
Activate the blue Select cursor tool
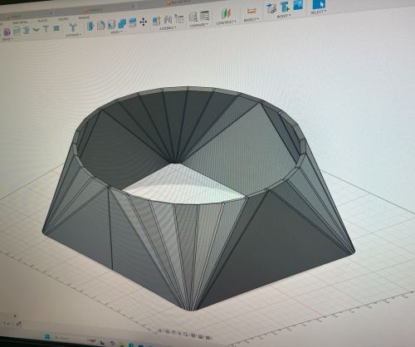pos(319,4)
